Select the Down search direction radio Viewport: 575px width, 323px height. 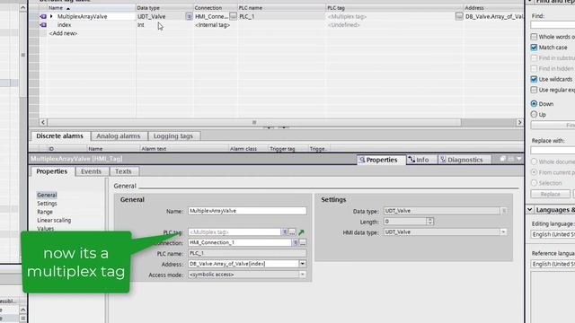(534, 104)
